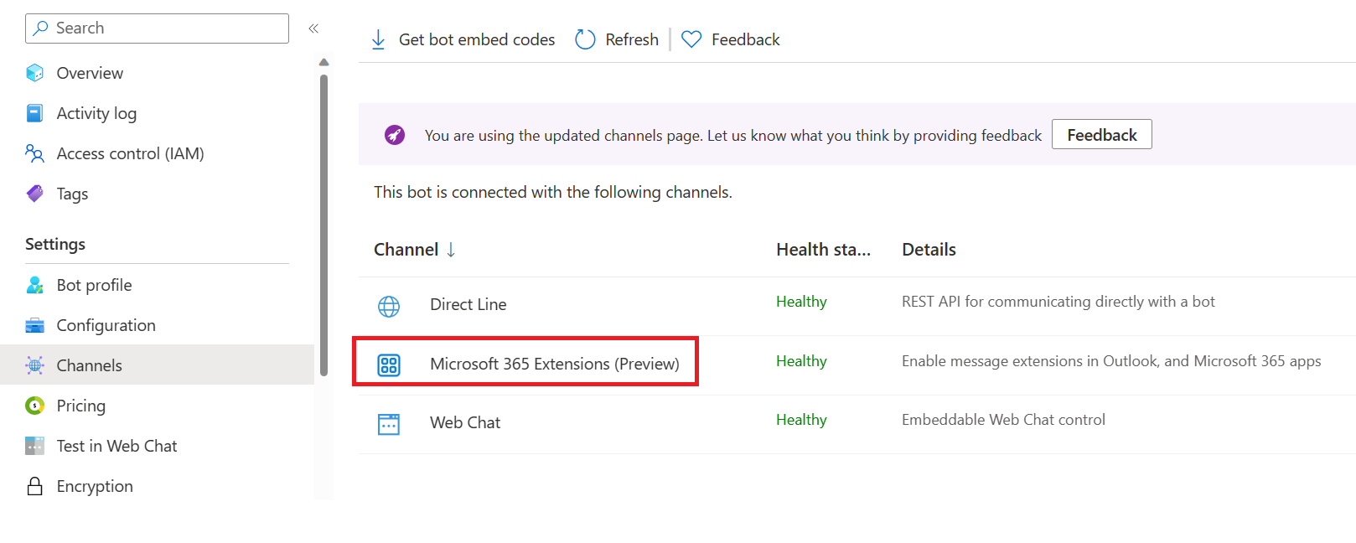Screen dimensions: 1356x543
Task: Click the Access control people icon
Action: [x=34, y=153]
